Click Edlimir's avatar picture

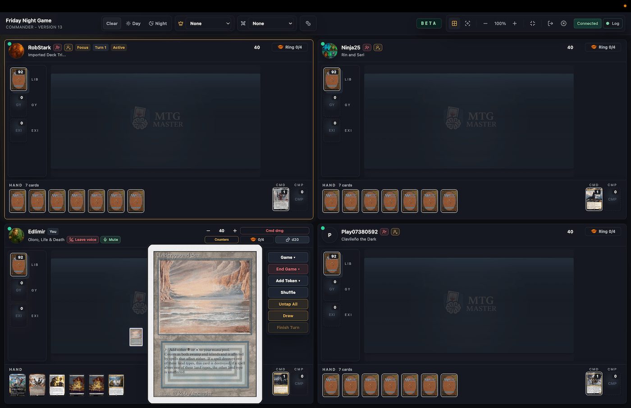[x=17, y=235]
